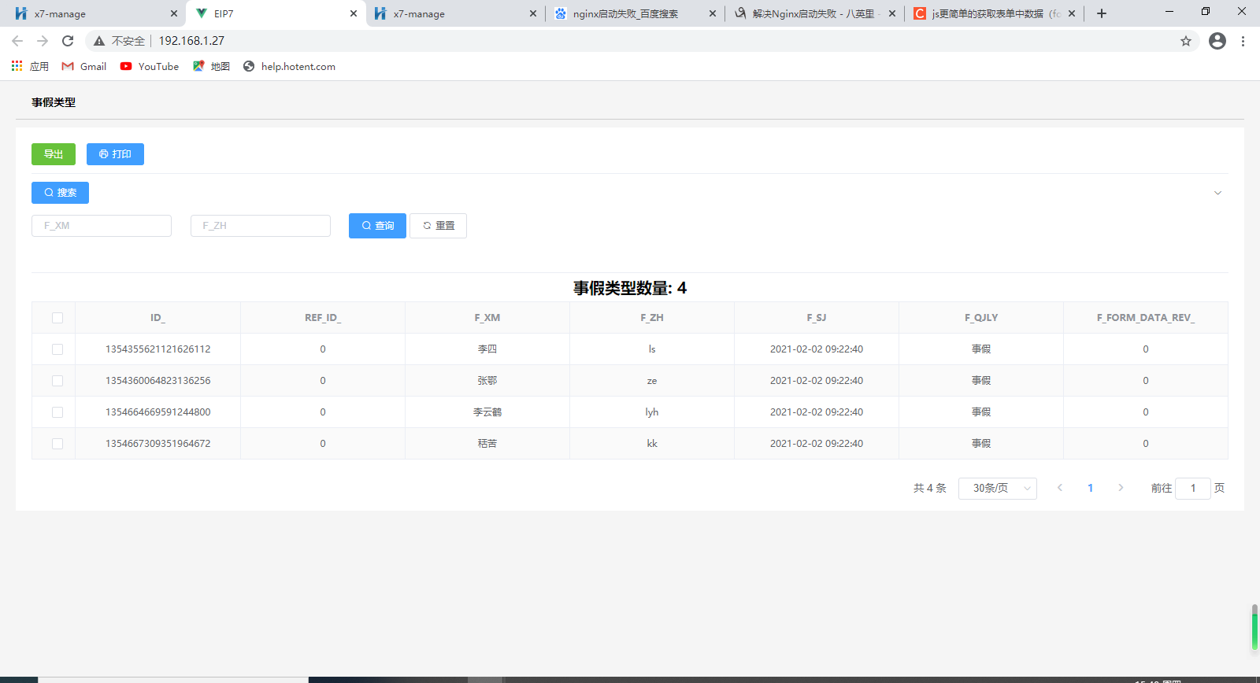Click the apps grid shortcut icon

tap(17, 67)
